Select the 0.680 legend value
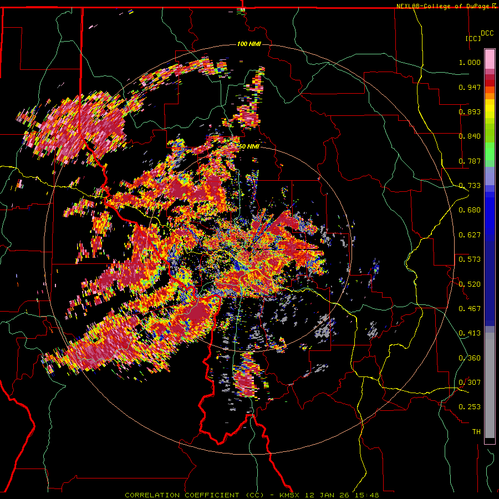The width and height of the screenshot is (499, 499). 470,210
